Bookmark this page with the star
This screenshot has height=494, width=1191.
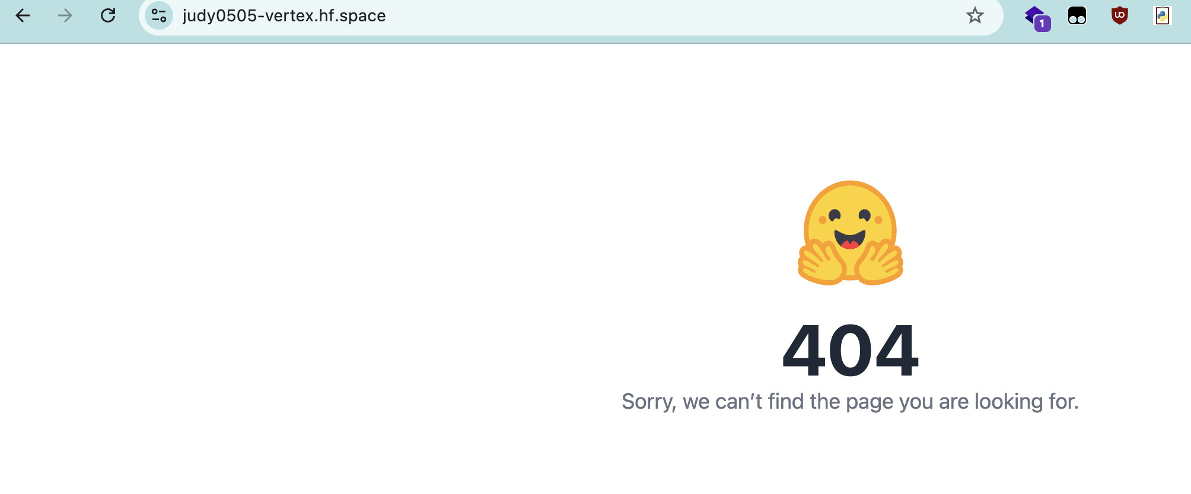pyautogui.click(x=975, y=15)
